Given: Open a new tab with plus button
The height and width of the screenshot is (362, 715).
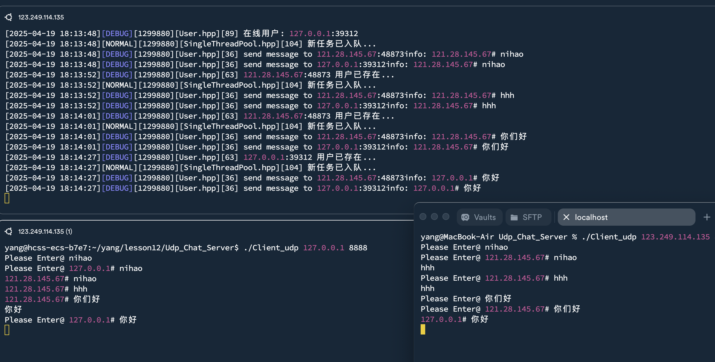Looking at the screenshot, I should tap(707, 217).
